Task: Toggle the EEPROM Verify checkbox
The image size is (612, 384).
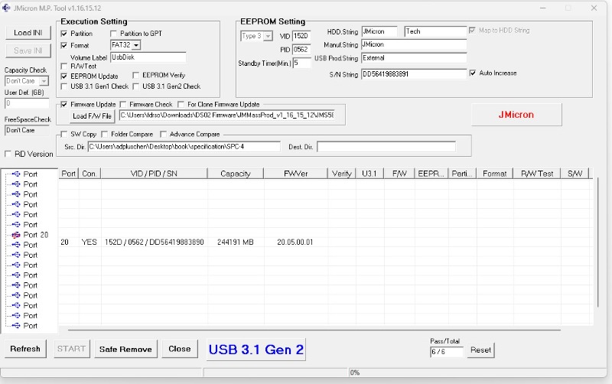Action: tap(137, 76)
